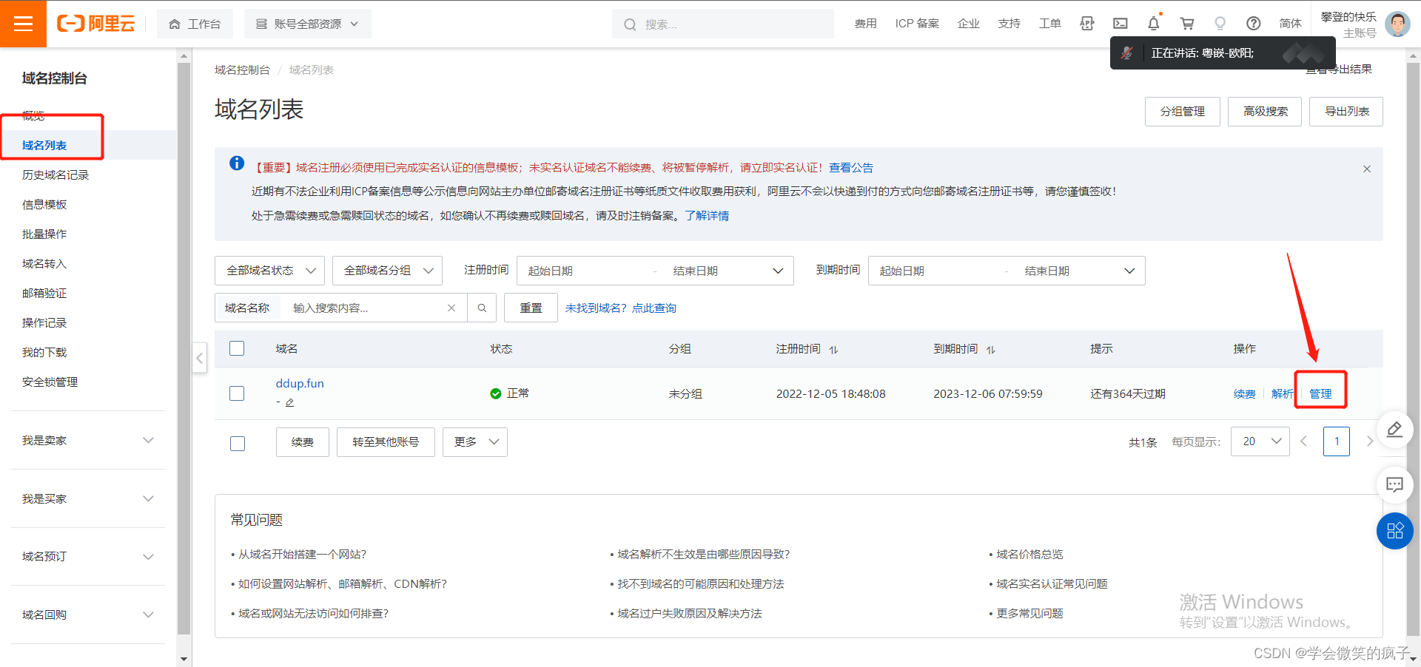Open 域名转入 in sidebar
Screen dimensions: 1421x667
click(x=44, y=263)
